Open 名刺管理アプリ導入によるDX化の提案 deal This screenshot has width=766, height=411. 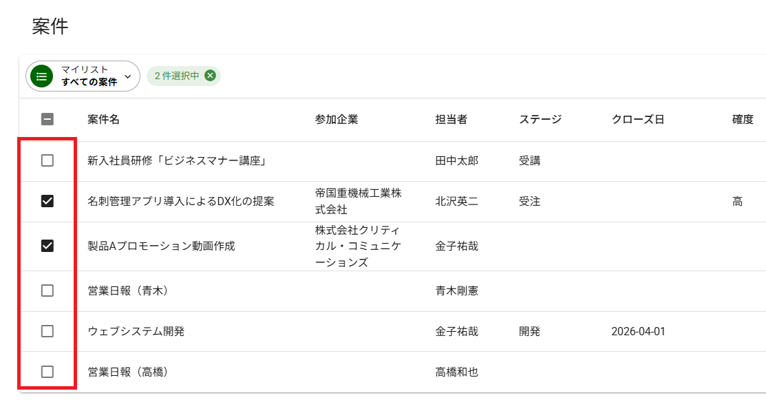coord(181,201)
